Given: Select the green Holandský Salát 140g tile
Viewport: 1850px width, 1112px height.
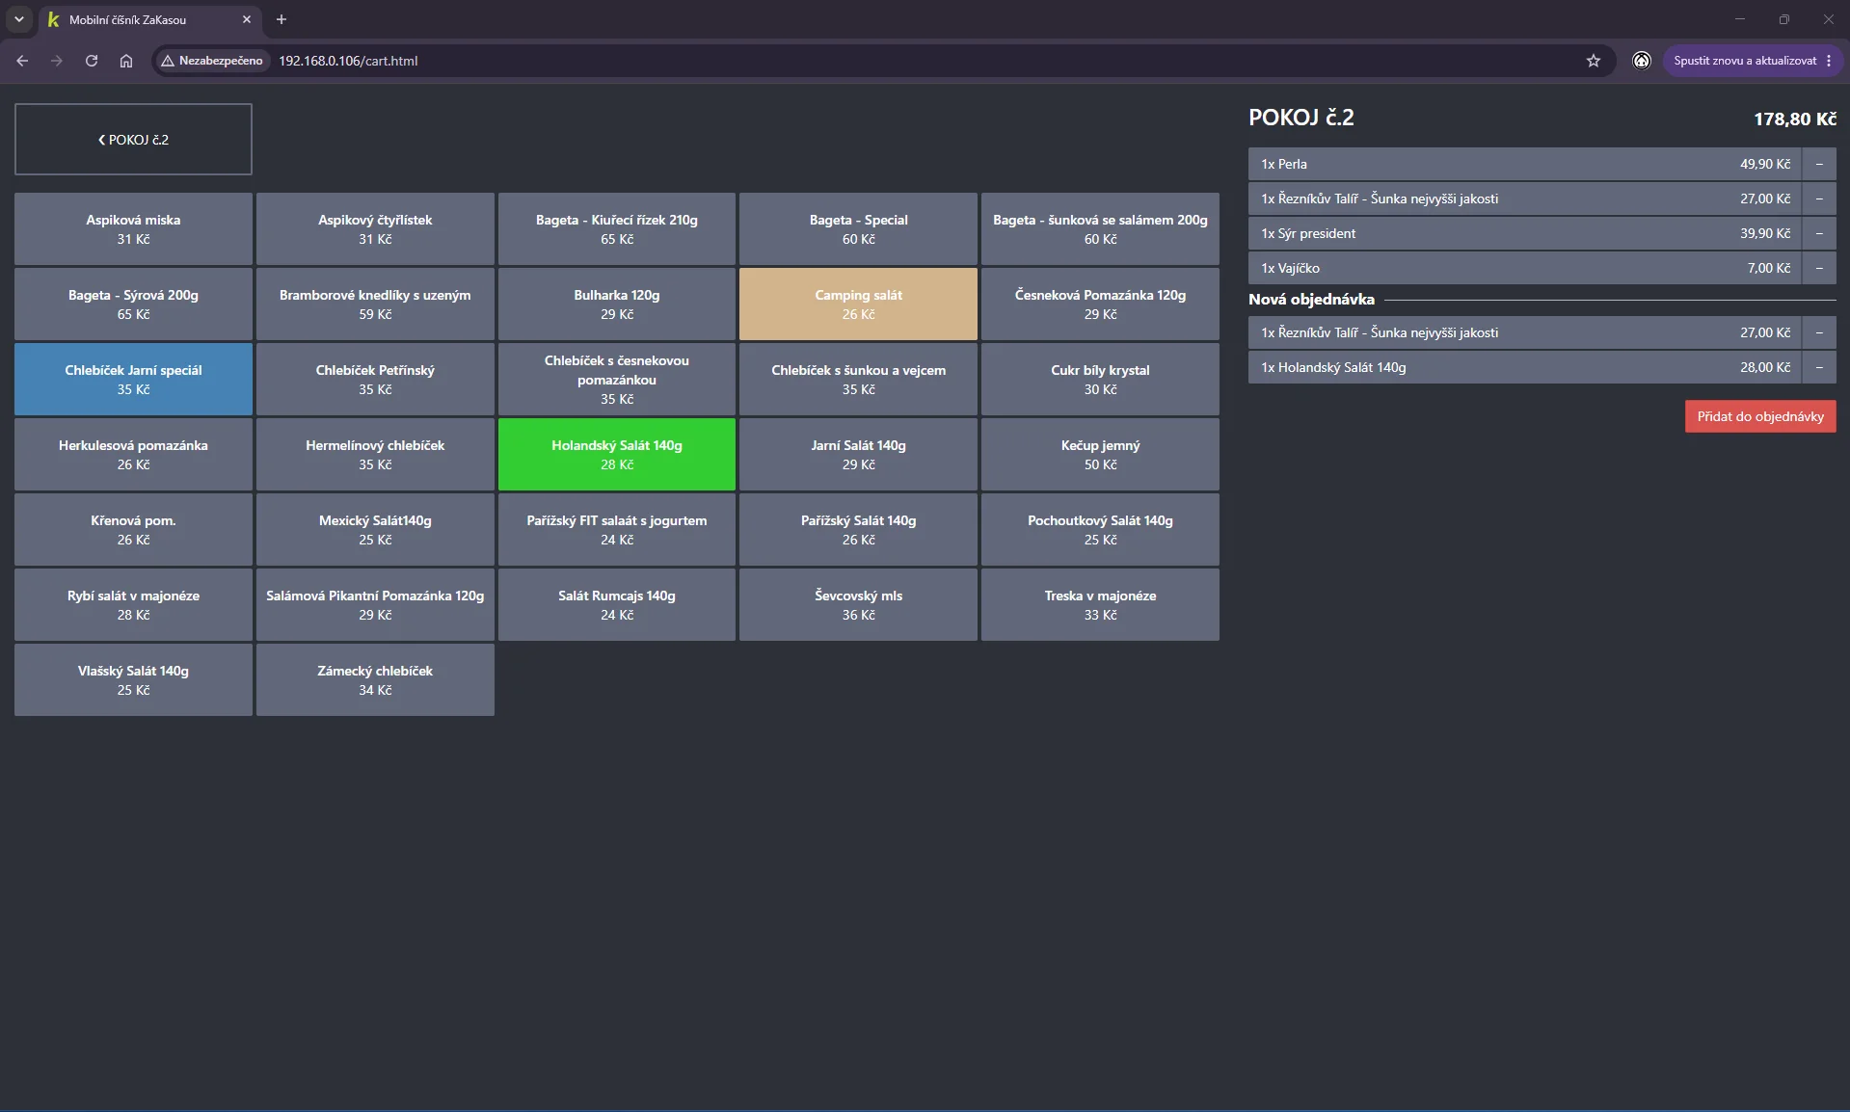Looking at the screenshot, I should tap(617, 455).
